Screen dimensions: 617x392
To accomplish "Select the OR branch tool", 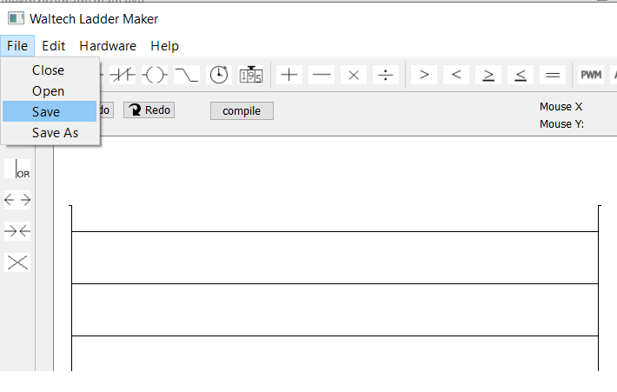I will point(17,169).
